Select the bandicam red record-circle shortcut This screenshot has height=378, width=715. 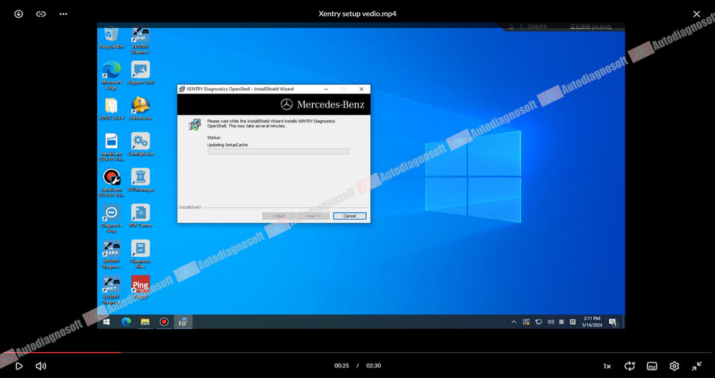tap(111, 183)
